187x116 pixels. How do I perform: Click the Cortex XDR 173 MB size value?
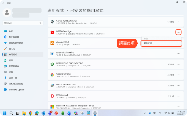171,22
